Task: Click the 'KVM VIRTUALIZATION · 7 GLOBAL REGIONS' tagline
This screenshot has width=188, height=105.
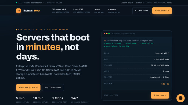Action: (x=43, y=30)
